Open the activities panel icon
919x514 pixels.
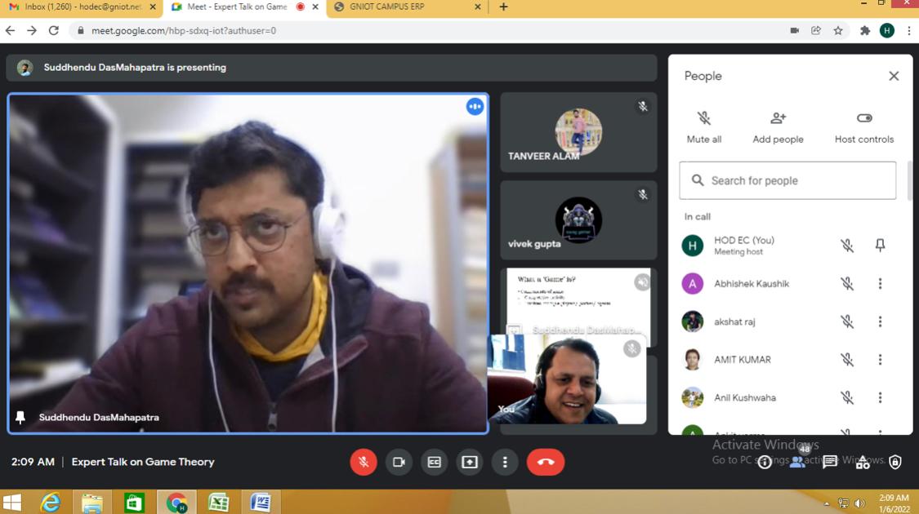point(863,462)
